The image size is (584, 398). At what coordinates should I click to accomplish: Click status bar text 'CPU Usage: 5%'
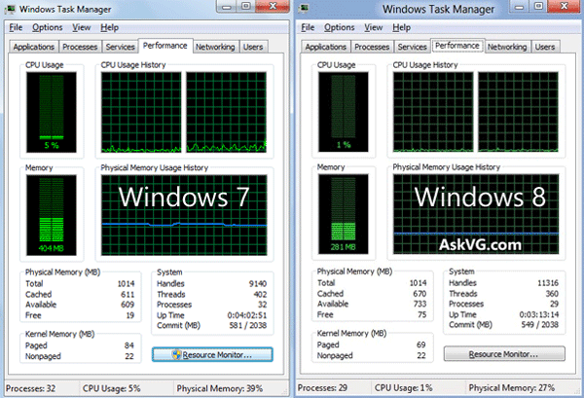pos(111,388)
